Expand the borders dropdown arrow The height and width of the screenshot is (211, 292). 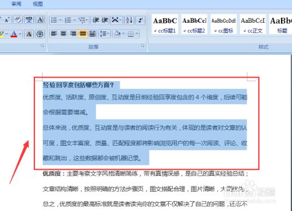click(x=137, y=34)
